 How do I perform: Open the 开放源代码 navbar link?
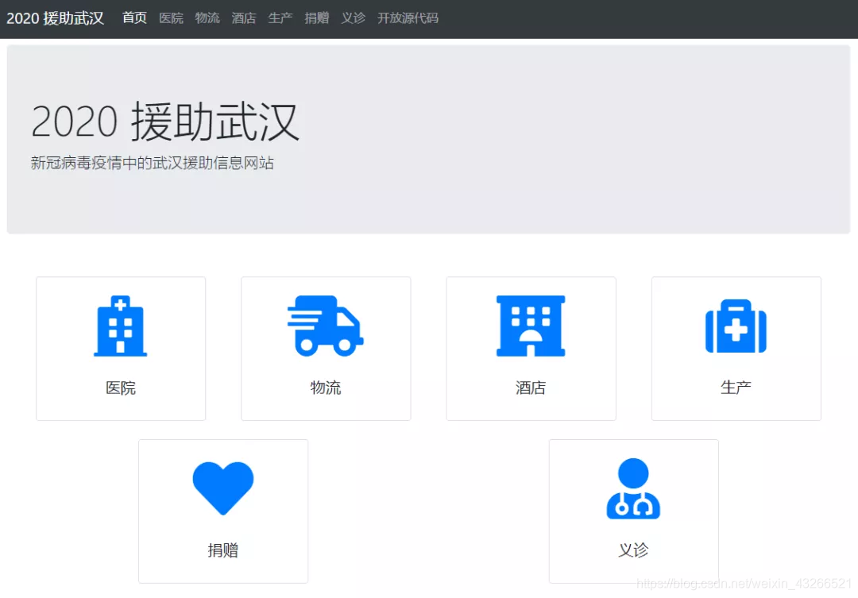click(x=408, y=18)
